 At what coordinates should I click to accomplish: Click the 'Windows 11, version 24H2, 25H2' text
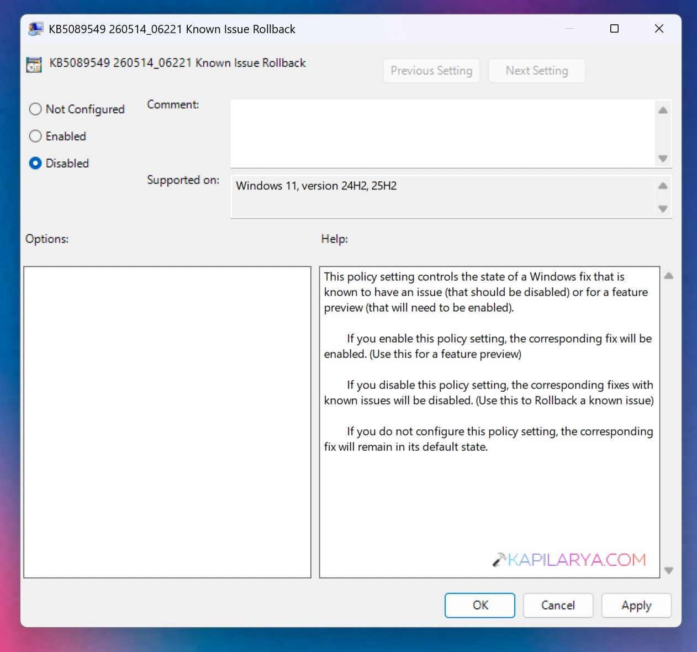[x=316, y=186]
